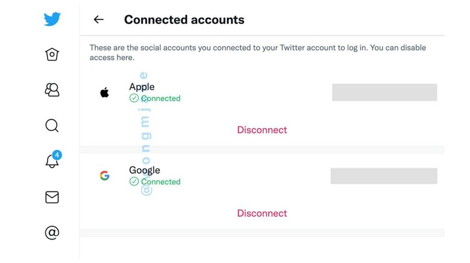Select the redacted Apple account email field

coord(384,92)
